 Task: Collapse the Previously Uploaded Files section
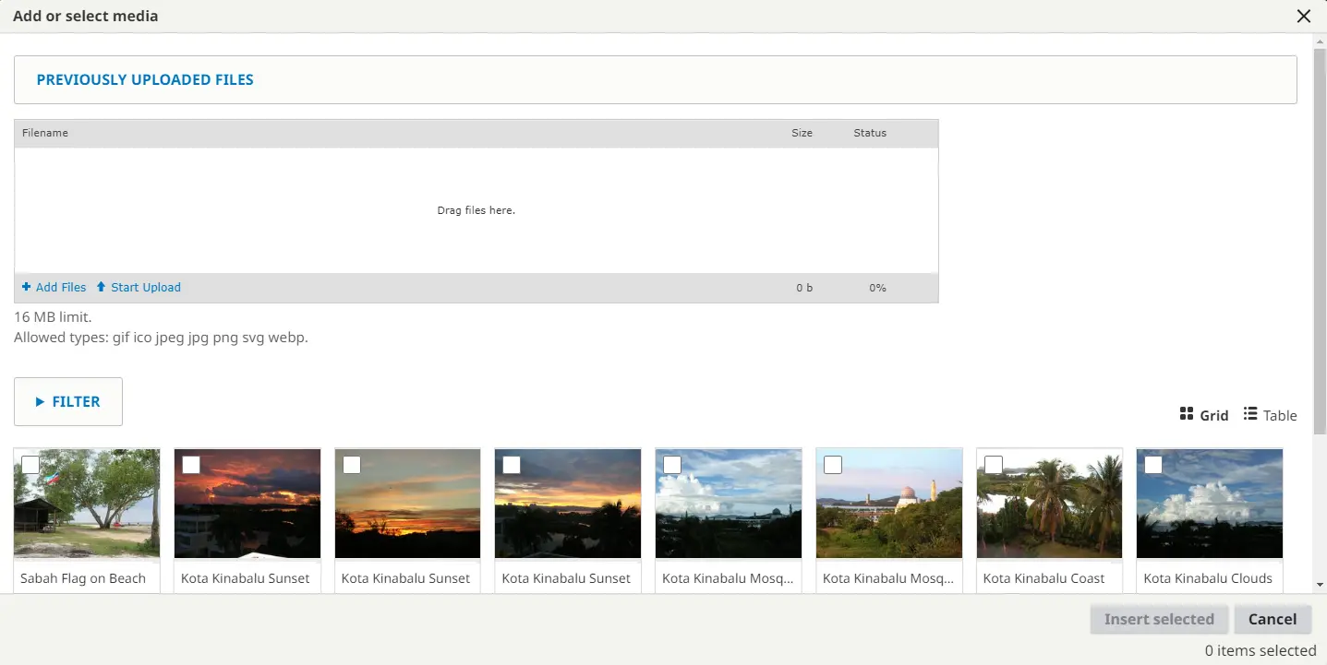coord(145,80)
